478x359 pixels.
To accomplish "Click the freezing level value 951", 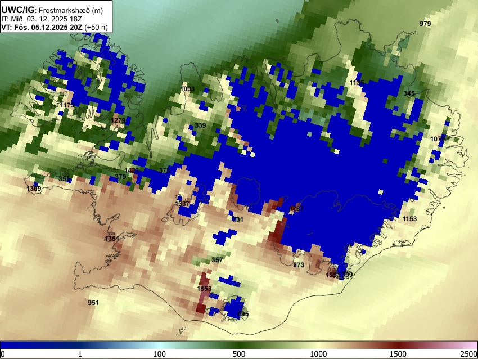I will (x=93, y=303).
